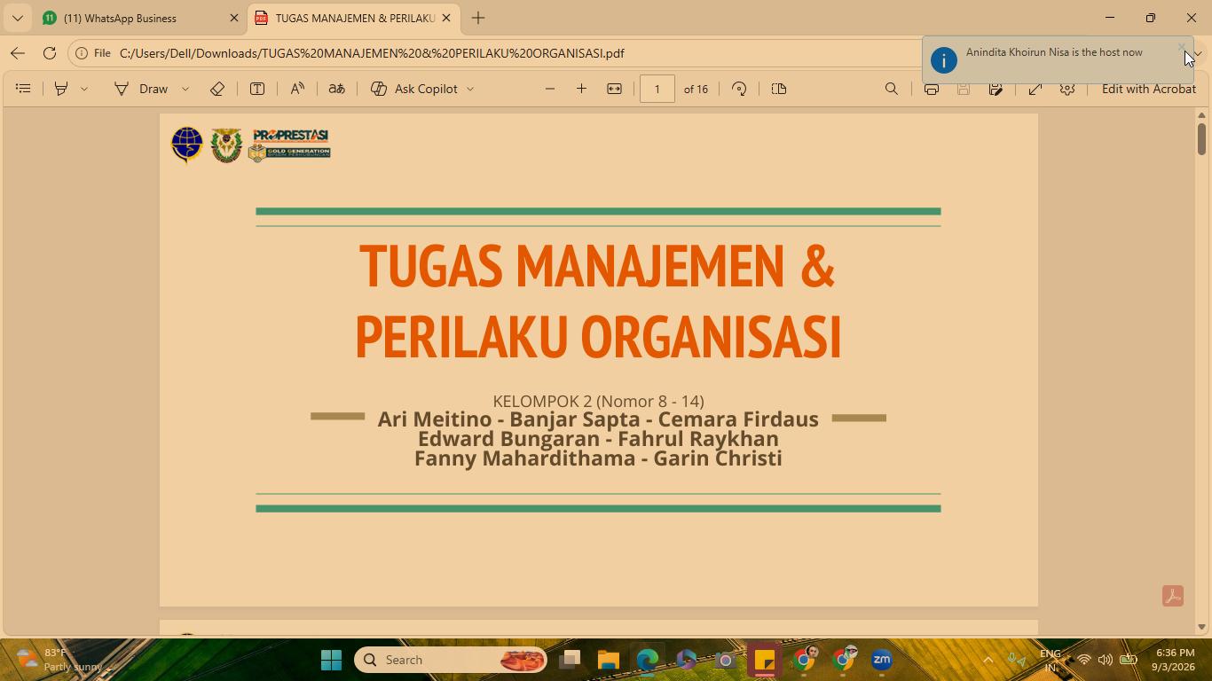Open the Ask Copilot dropdown chevron
This screenshot has width=1212, height=681.
click(470, 89)
